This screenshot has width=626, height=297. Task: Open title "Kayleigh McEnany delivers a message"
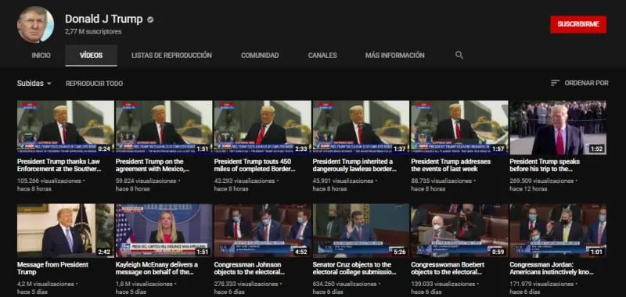[x=156, y=268]
